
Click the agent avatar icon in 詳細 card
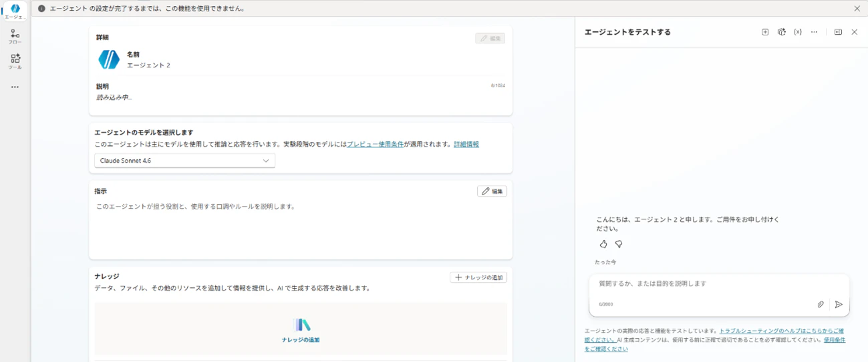109,59
